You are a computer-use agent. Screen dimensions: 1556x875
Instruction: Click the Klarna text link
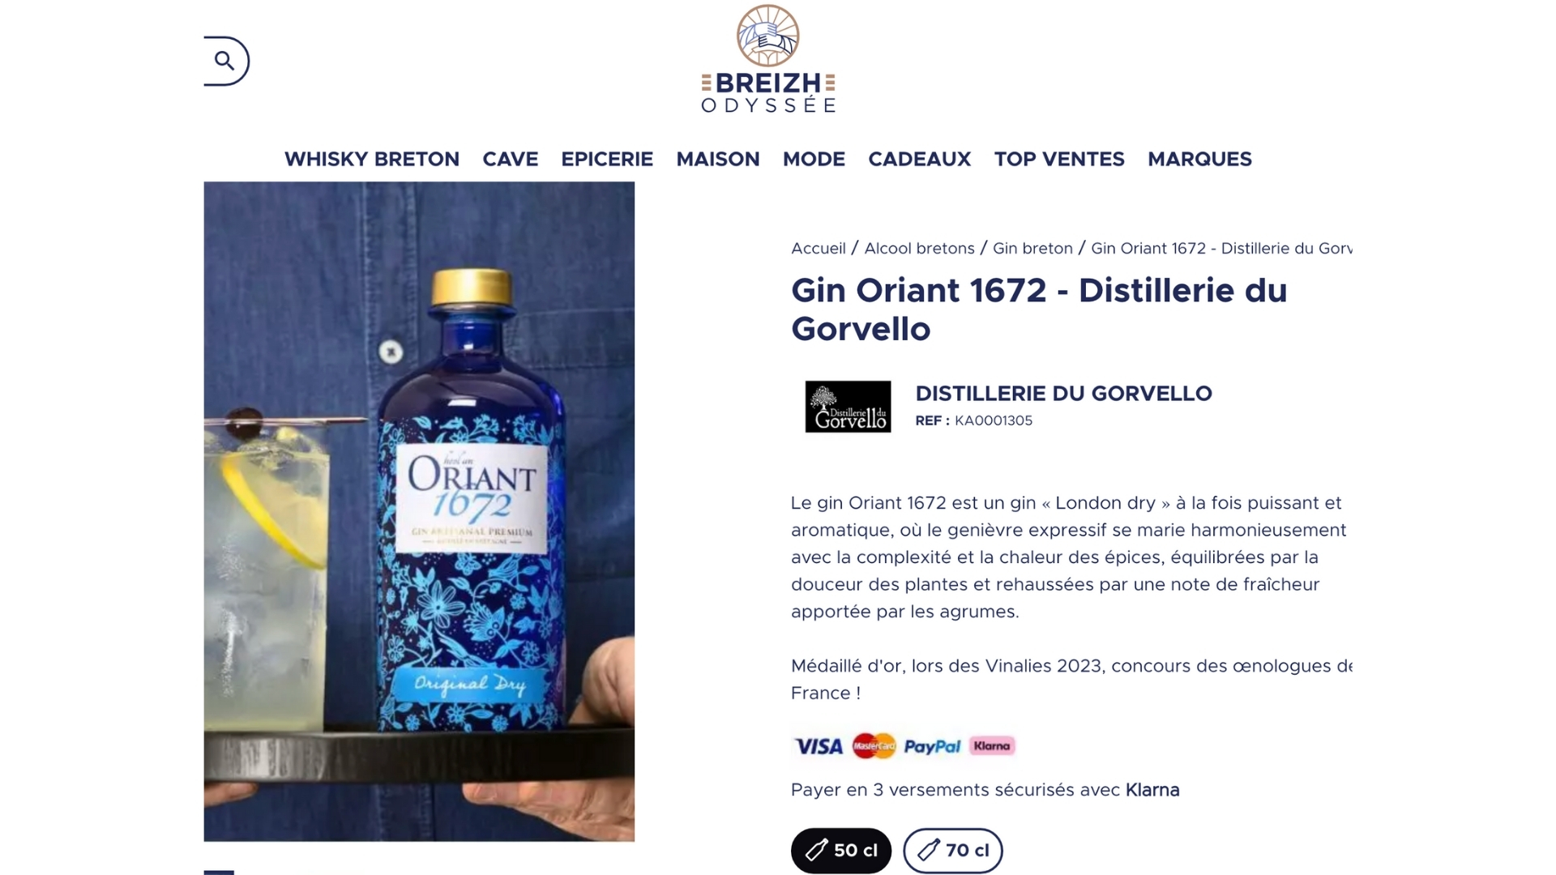pos(1152,790)
